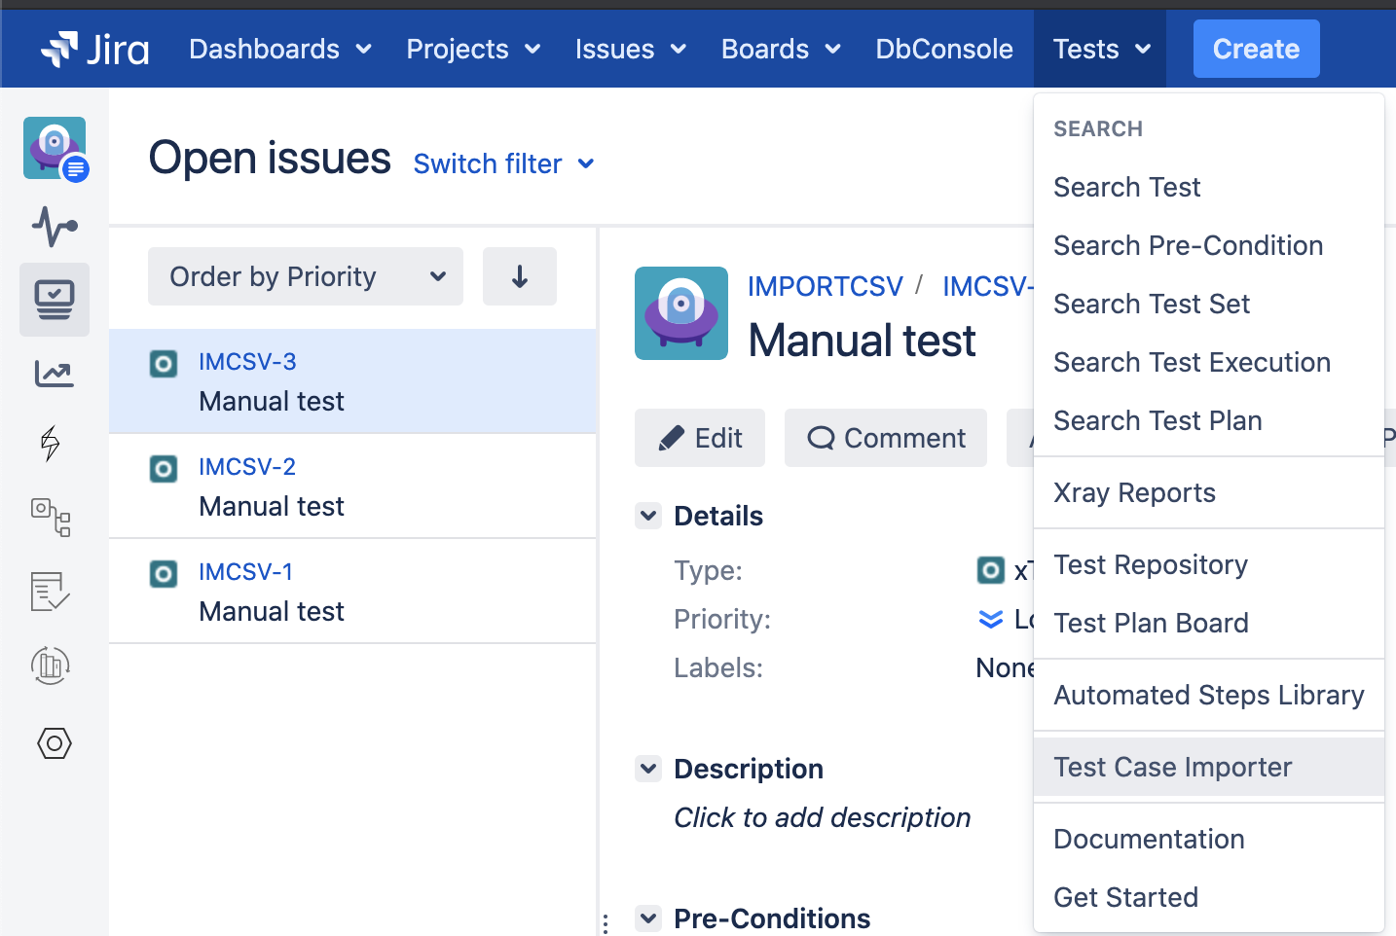Click the project avatar beside Manual test title
Viewport: 1396px width, 936px height.
pyautogui.click(x=681, y=313)
